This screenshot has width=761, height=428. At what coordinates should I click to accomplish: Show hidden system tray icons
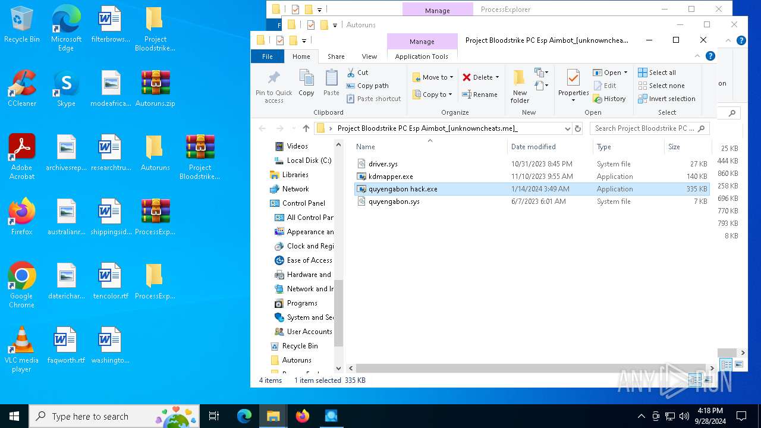pyautogui.click(x=641, y=416)
